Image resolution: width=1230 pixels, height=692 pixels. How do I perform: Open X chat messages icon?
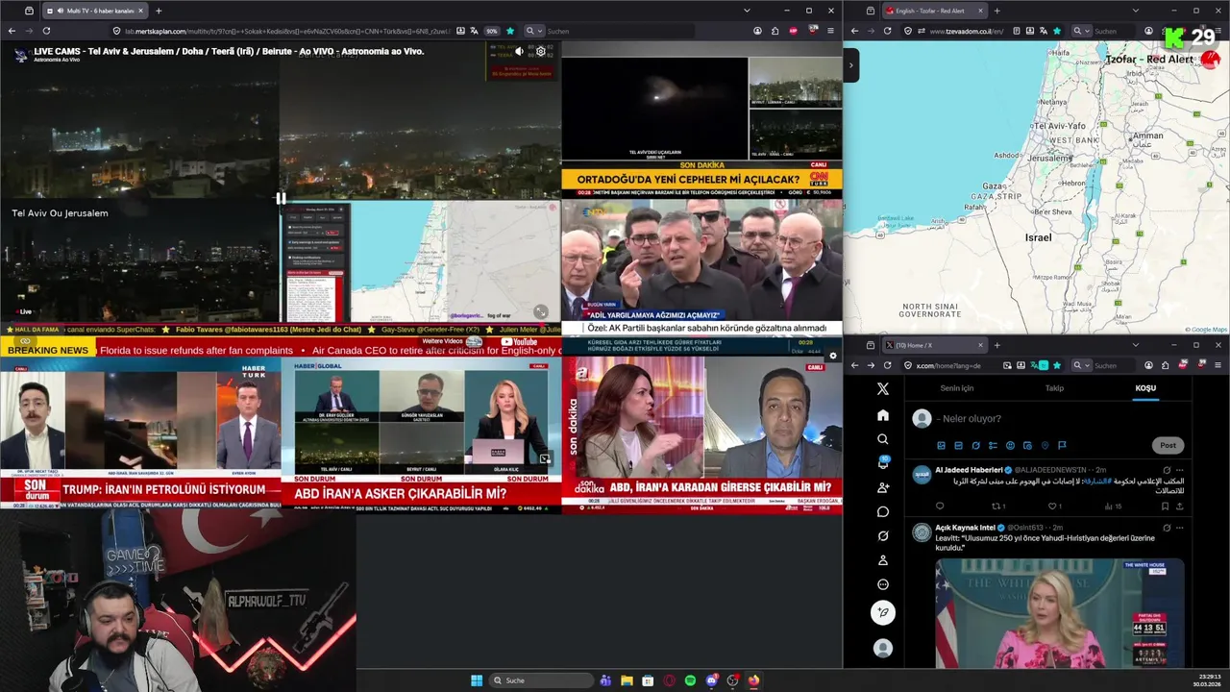[x=883, y=511]
